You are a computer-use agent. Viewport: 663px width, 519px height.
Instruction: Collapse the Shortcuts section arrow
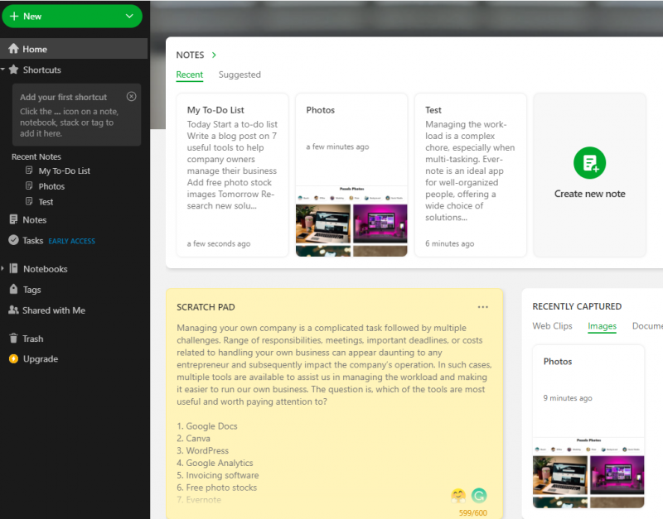click(3, 70)
